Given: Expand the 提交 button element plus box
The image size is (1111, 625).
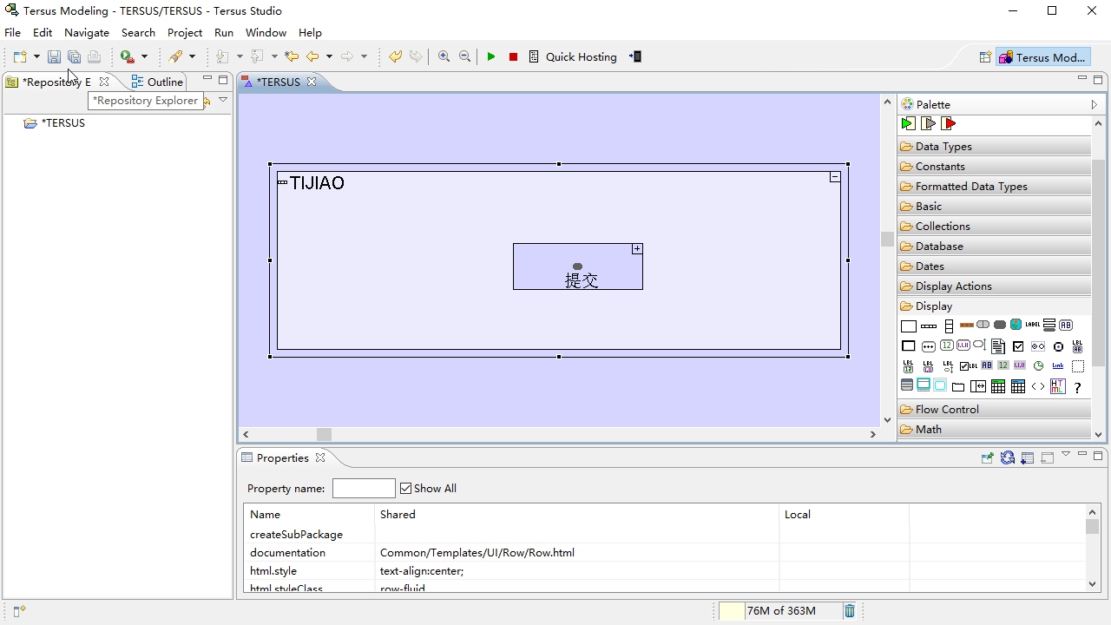Looking at the screenshot, I should click(x=637, y=249).
